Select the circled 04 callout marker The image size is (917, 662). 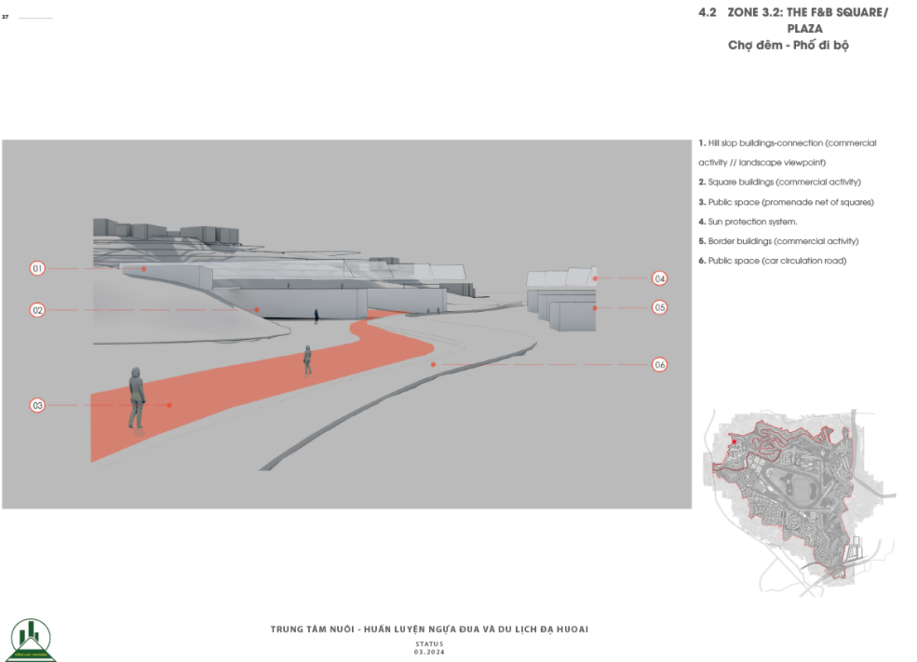tap(659, 279)
